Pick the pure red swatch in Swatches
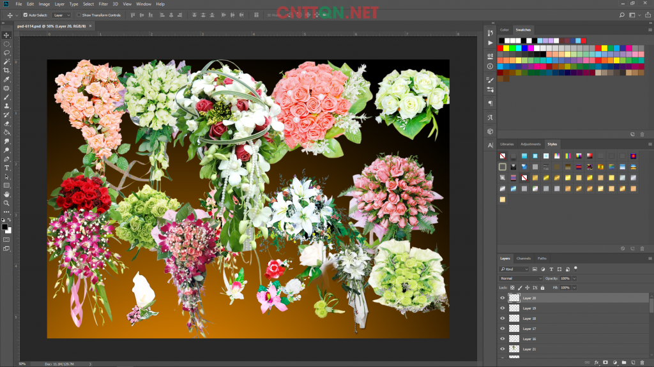The image size is (654, 367). 500,49
